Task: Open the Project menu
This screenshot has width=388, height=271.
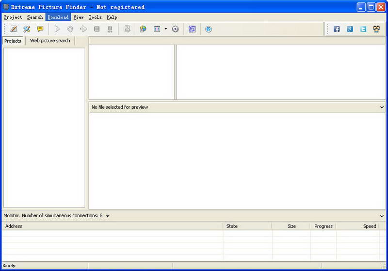Action: pyautogui.click(x=13, y=17)
